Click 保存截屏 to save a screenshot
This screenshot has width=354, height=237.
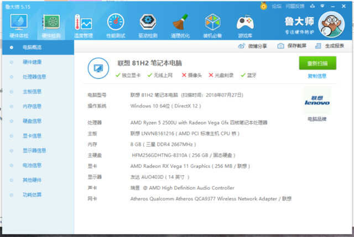(291, 46)
